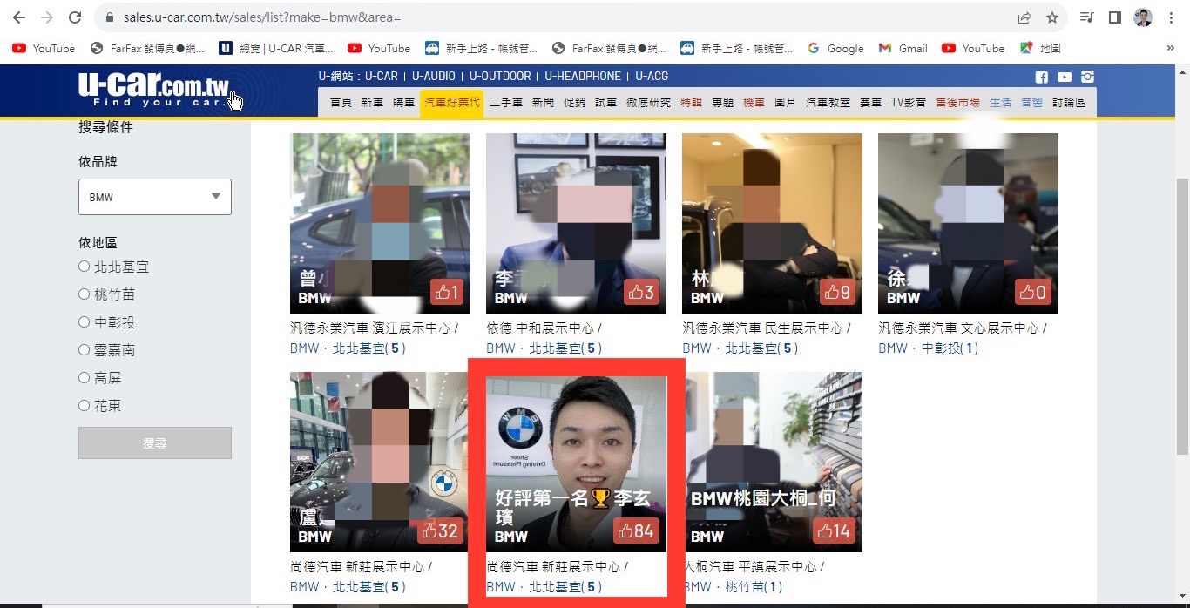Viewport: 1190px width, 608px height.
Task: Open the 促銷 nav item
Action: [574, 103]
